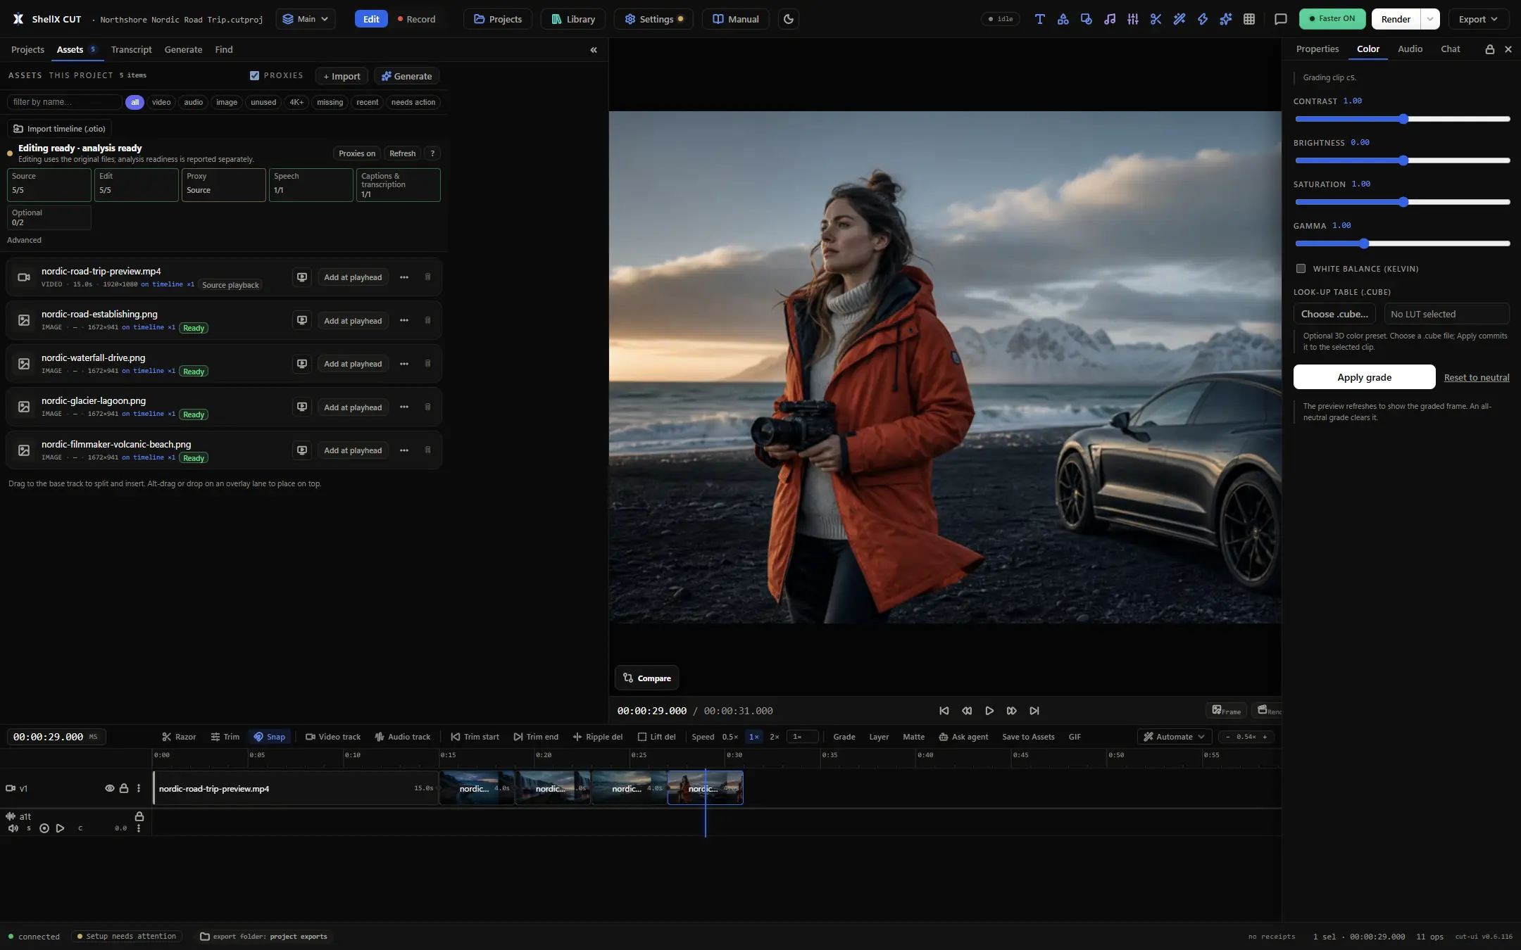The height and width of the screenshot is (950, 1521).
Task: Lock the properties panel
Action: click(x=1489, y=49)
